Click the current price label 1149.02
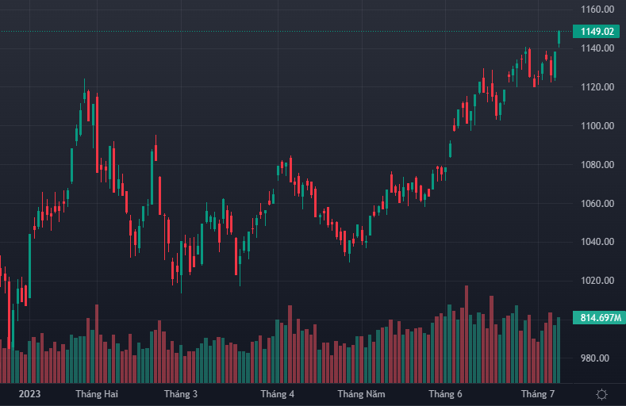Viewport: 626px width, 406px height. pyautogui.click(x=597, y=32)
